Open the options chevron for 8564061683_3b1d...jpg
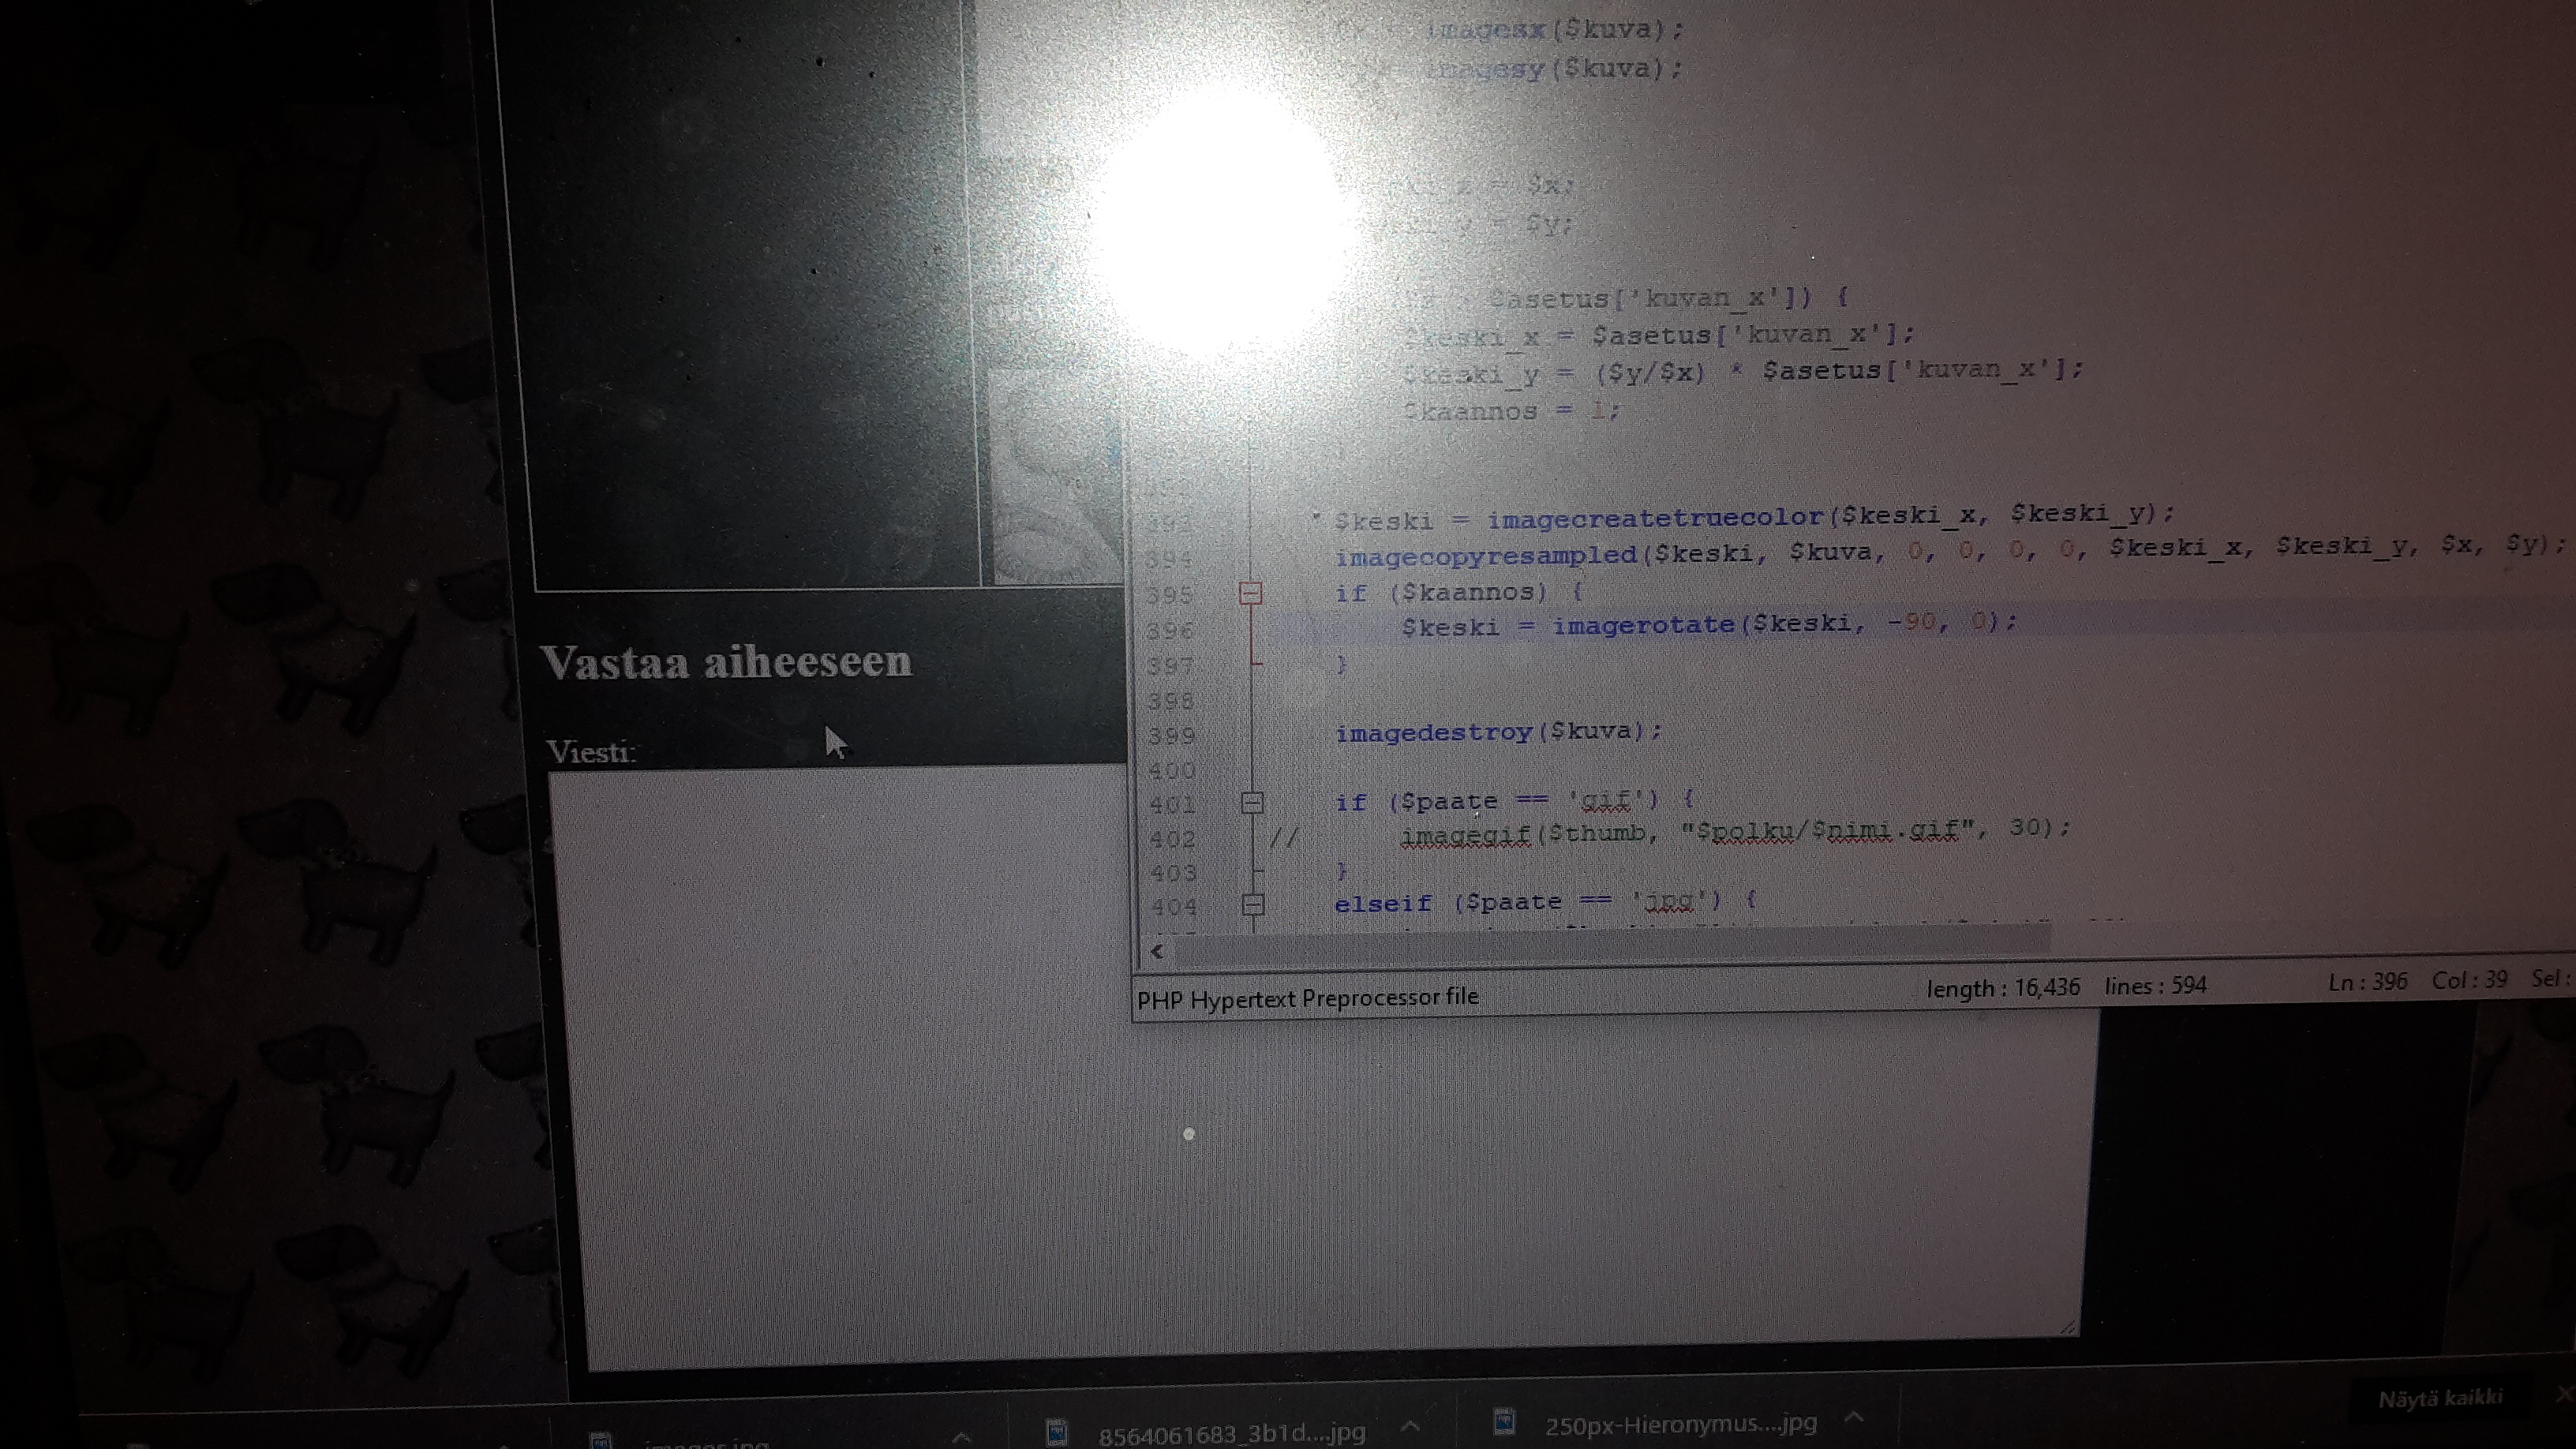 click(x=1410, y=1426)
